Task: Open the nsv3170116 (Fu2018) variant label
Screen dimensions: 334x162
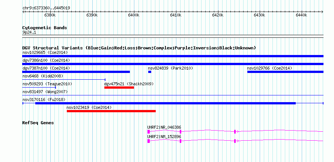Action: pos(44,100)
